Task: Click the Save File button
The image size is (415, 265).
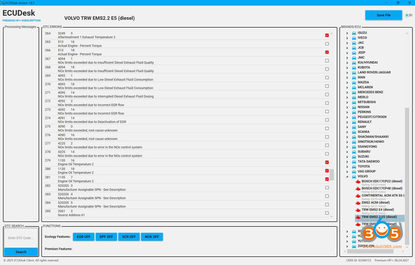Action: [383, 15]
